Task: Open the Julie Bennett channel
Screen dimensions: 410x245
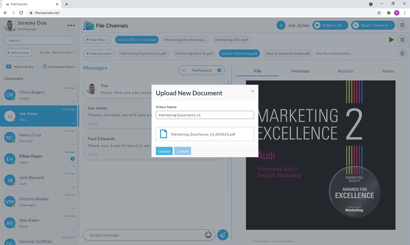Action: click(39, 180)
